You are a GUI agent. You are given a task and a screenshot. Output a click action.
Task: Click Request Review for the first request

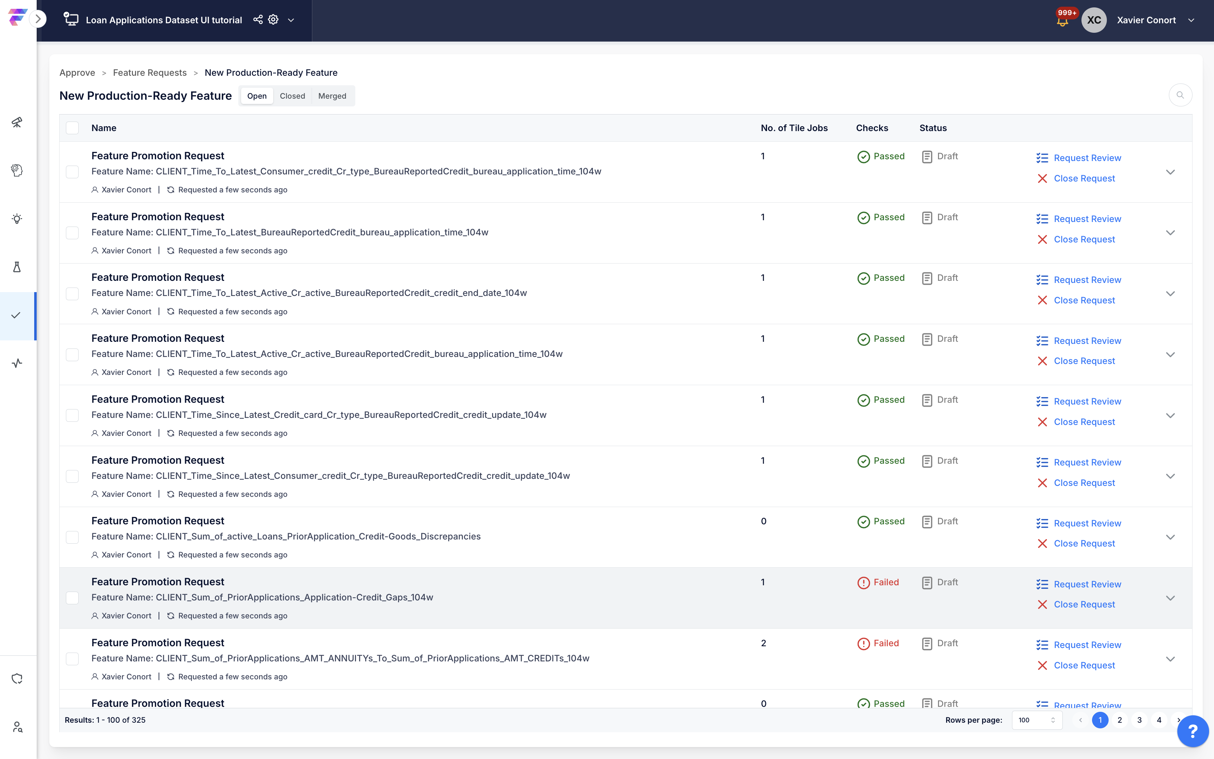pos(1087,158)
